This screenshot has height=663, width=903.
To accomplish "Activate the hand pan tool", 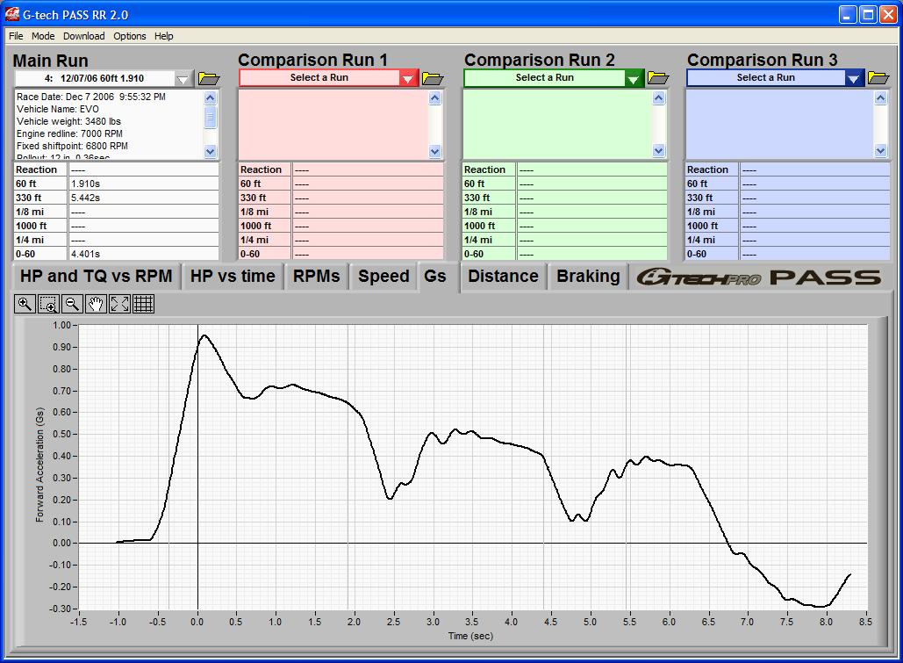I will click(96, 304).
